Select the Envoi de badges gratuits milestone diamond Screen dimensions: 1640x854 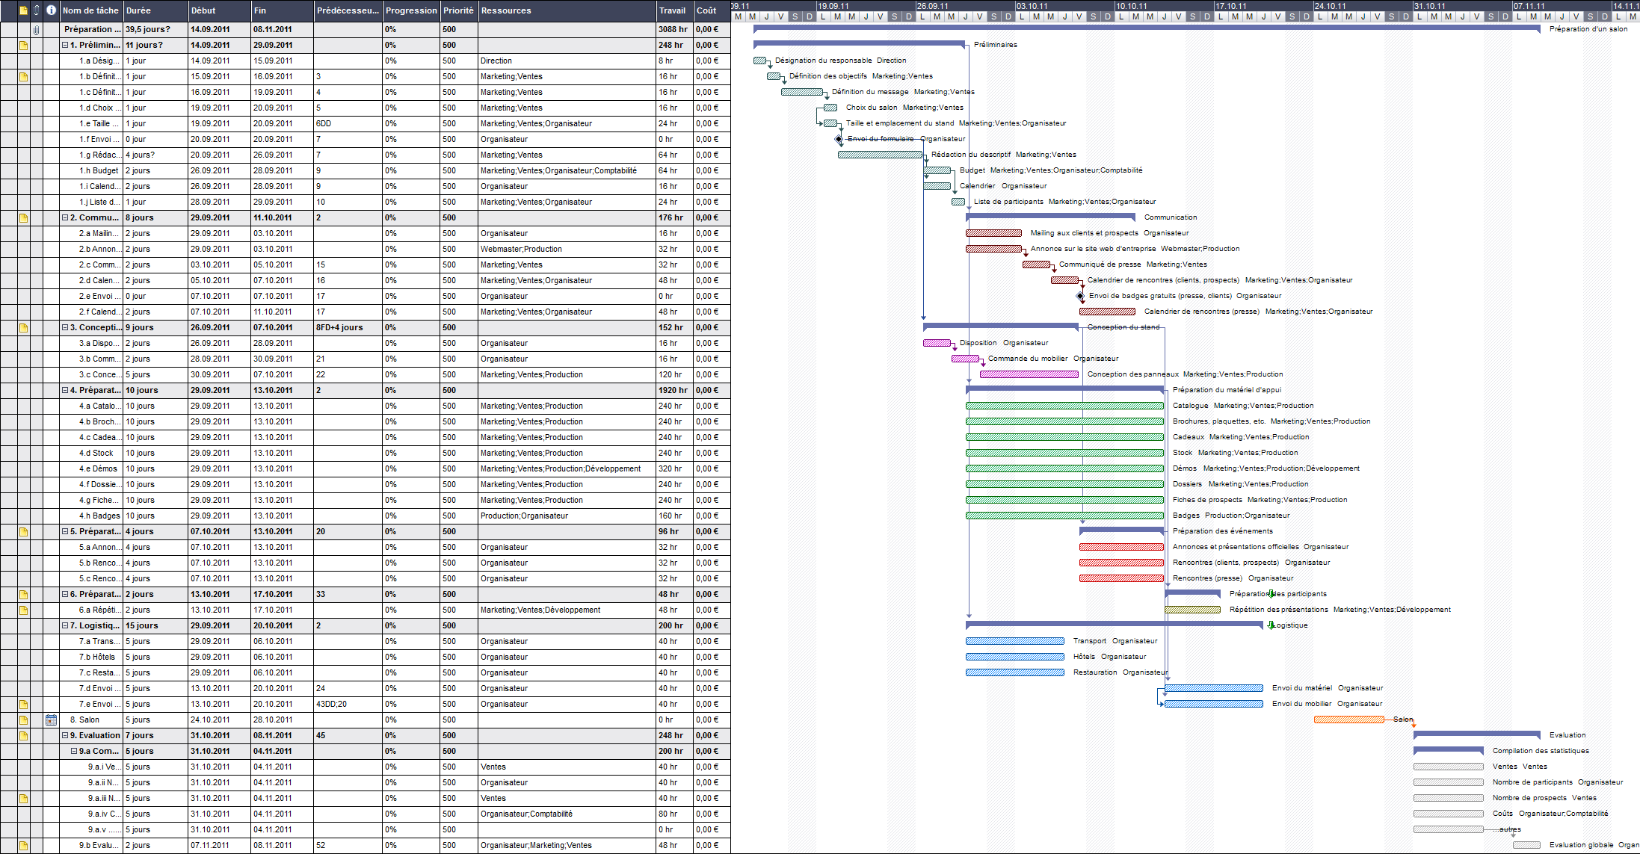1079,296
